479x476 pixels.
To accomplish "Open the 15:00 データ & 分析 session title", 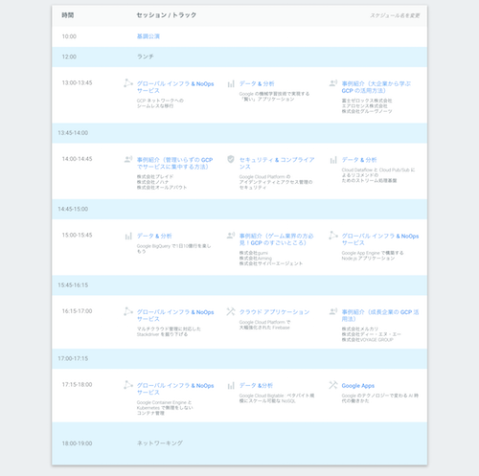I will [154, 236].
